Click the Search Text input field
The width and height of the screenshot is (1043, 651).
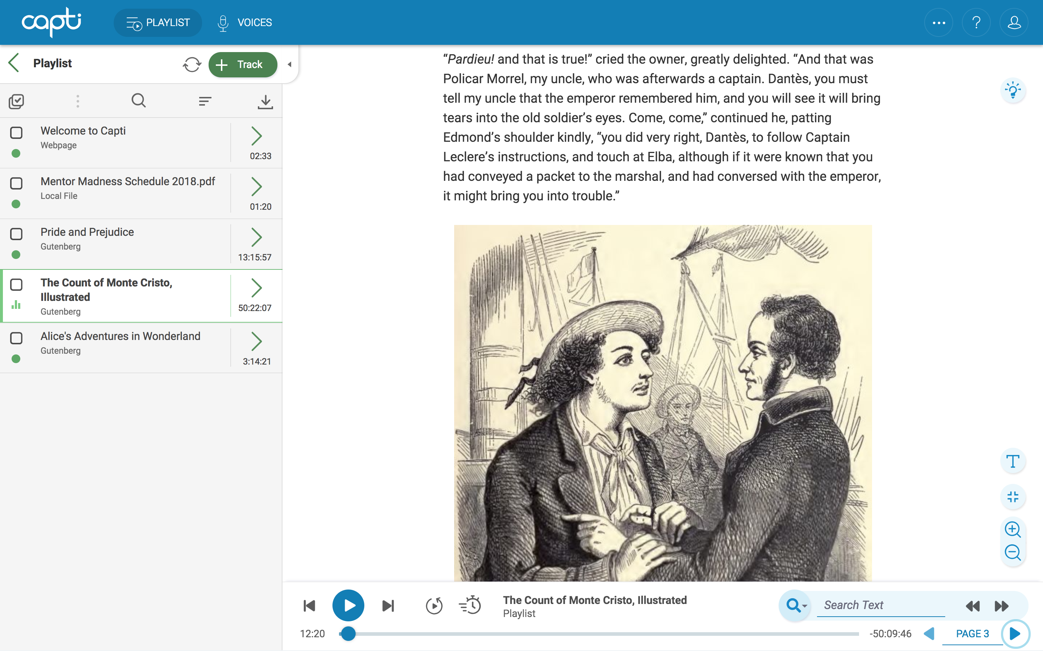pos(880,605)
